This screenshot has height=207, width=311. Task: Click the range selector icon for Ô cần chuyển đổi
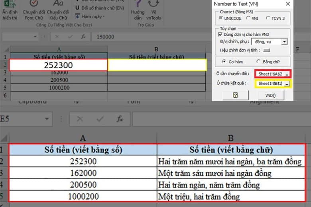287,74
